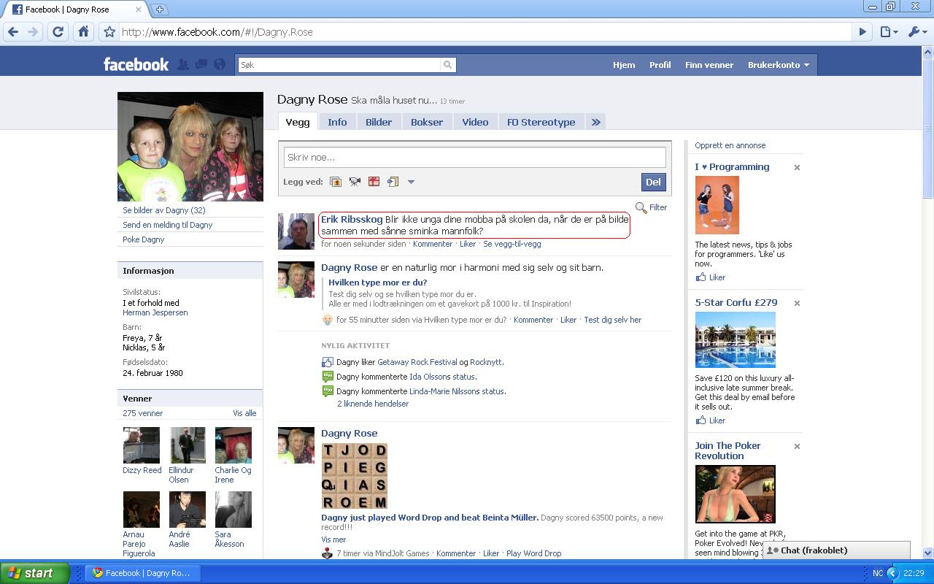Click the Filter magnifier icon
Viewport: 934px width, 584px height.
[x=641, y=207]
